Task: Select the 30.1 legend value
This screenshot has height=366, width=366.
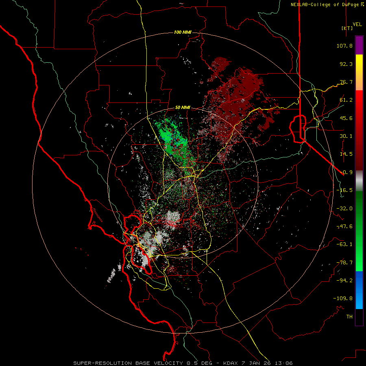Action: (346, 136)
